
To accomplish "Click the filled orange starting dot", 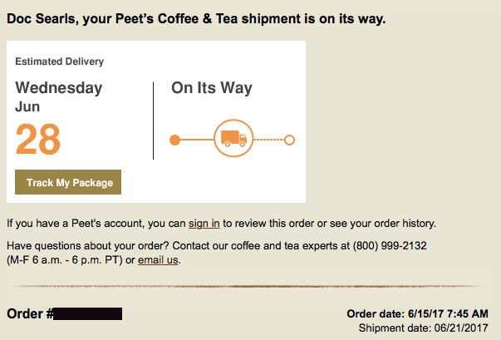I will (174, 140).
